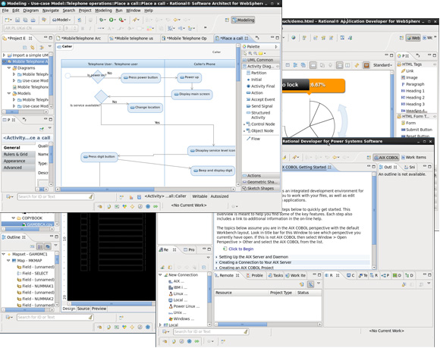440x348 pixels.
Task: Switch to *MobileTelephone Arc editor tab
Action: click(80, 39)
